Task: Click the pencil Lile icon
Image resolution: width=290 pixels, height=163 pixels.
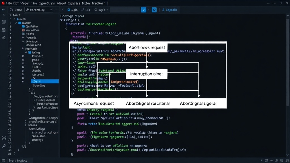Action: (x=83, y=10)
